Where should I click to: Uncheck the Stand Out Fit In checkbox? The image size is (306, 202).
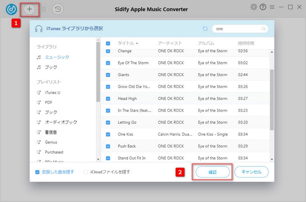coord(108,158)
